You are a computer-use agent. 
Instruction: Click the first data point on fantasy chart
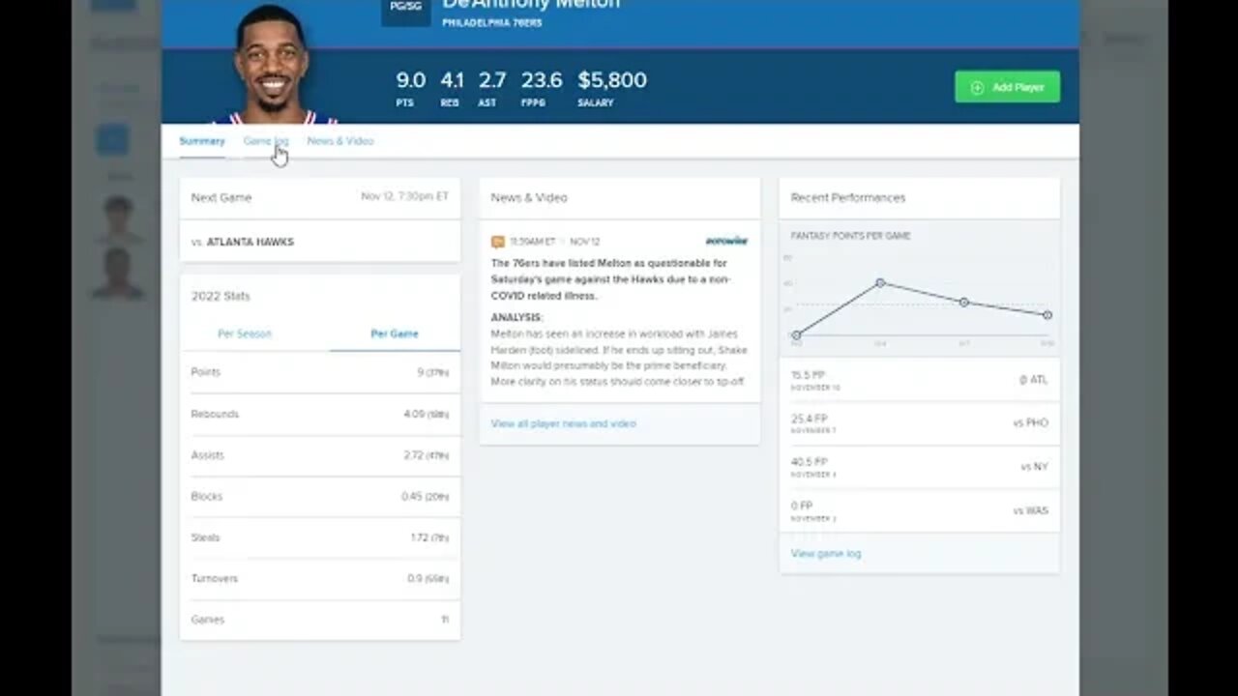797,334
